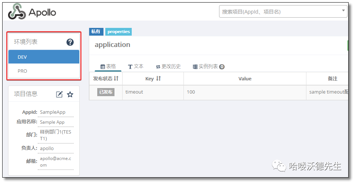Switch to the 表格 tab

[108, 66]
